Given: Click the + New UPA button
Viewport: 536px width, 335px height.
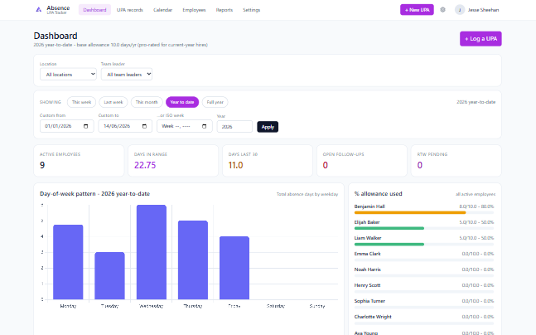Looking at the screenshot, I should coord(417,10).
